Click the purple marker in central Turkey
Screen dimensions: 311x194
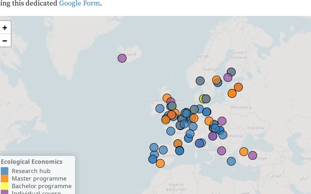click(253, 155)
